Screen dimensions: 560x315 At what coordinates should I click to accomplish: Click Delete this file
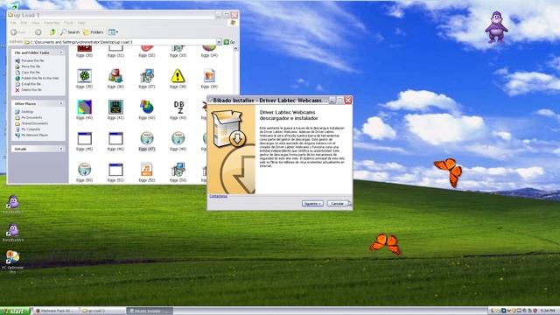tap(29, 90)
